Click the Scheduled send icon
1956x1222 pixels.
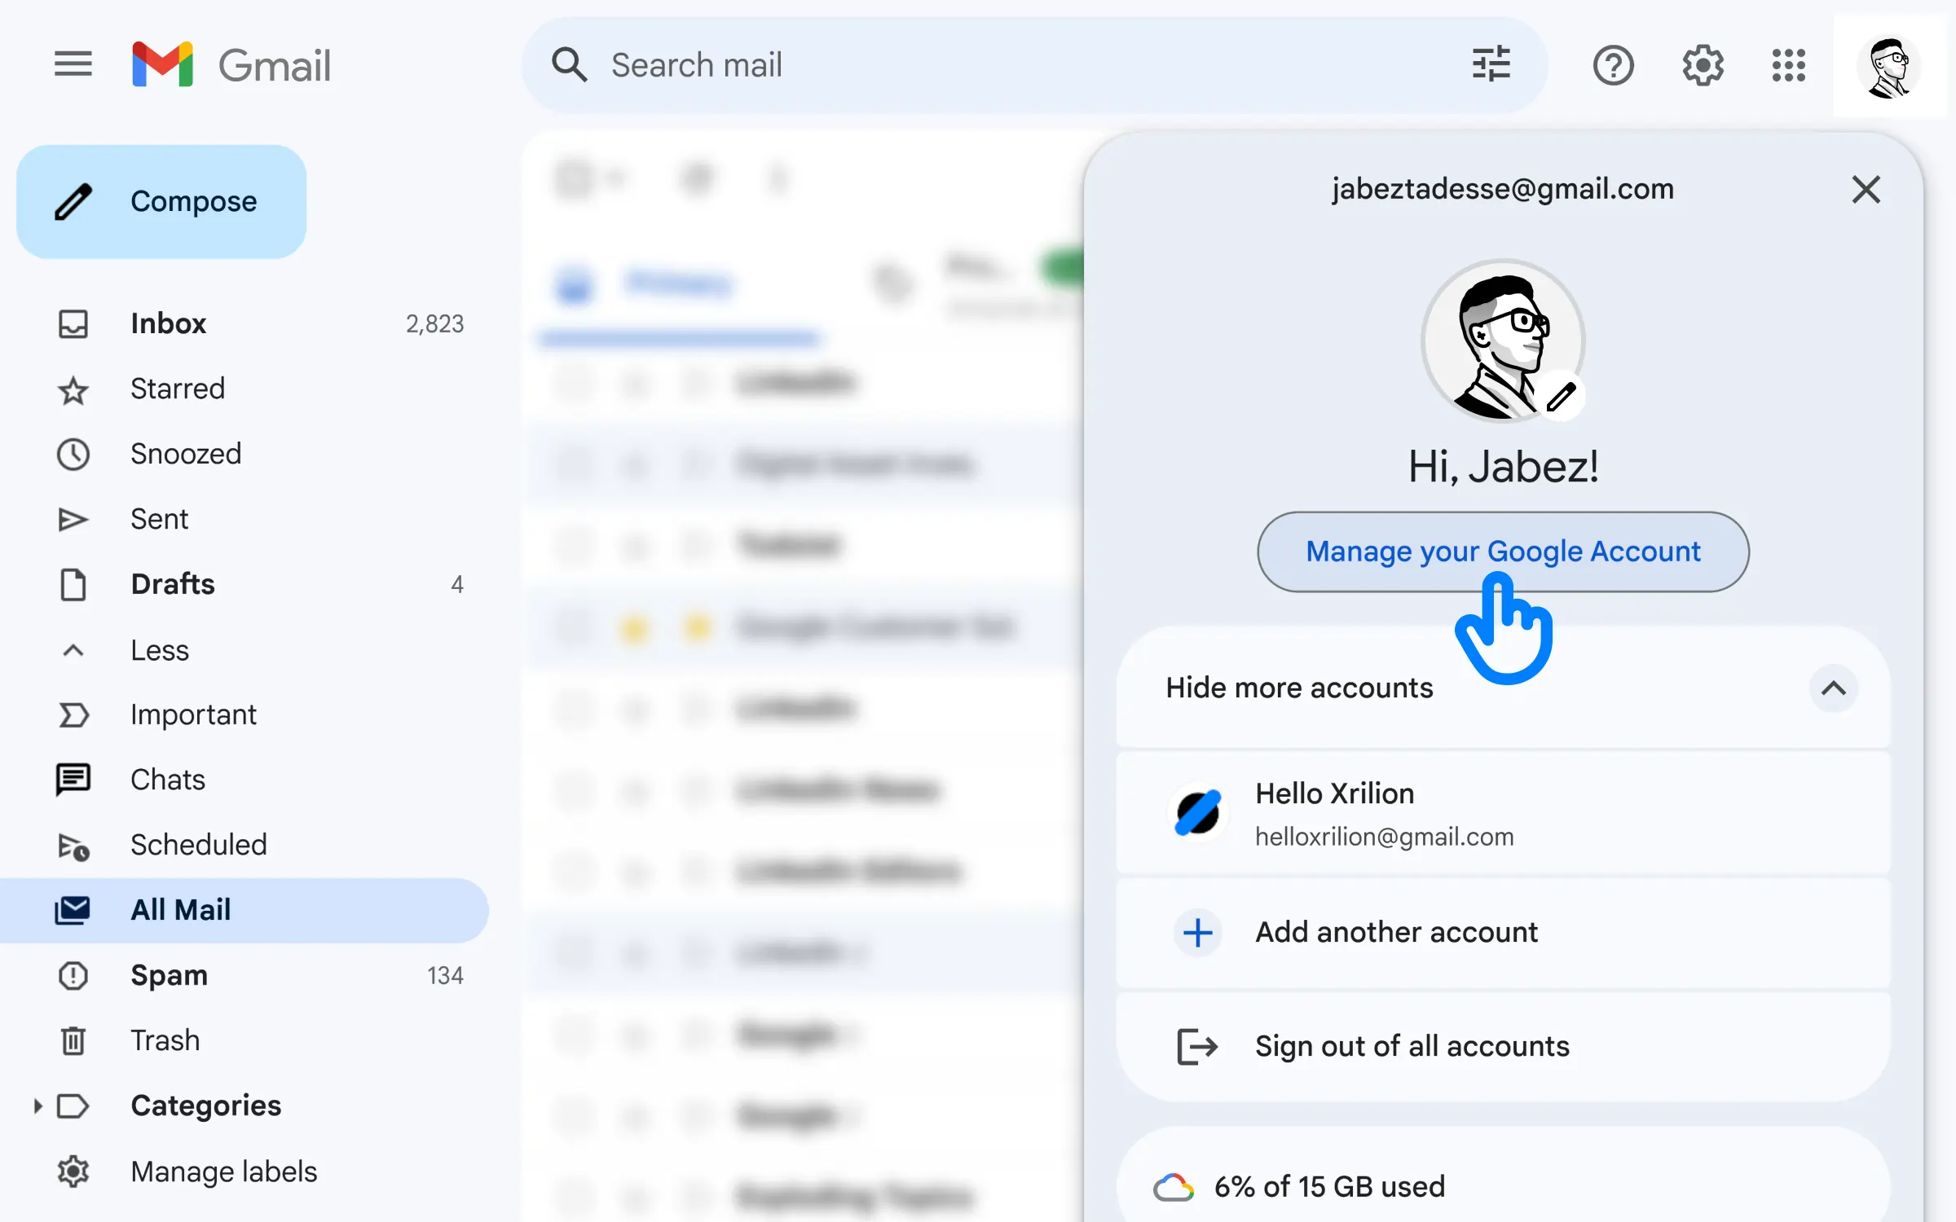click(73, 846)
